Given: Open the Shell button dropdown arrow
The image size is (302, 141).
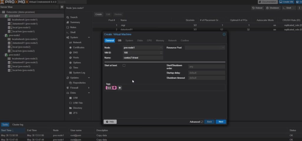Looking at the screenshot, I should pos(294,8).
